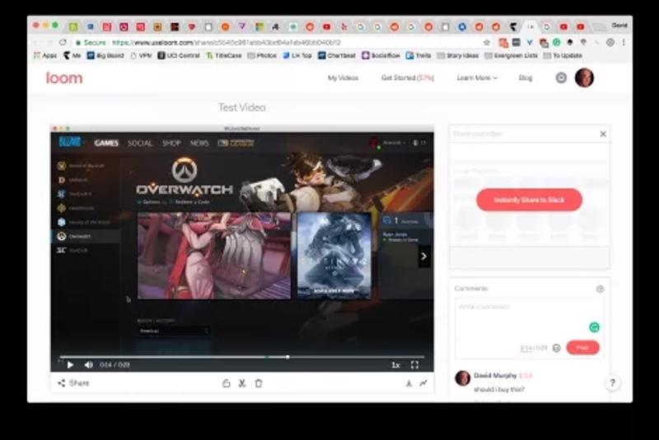Click David Murphy commenter name
This screenshot has width=659, height=440.
pos(495,375)
